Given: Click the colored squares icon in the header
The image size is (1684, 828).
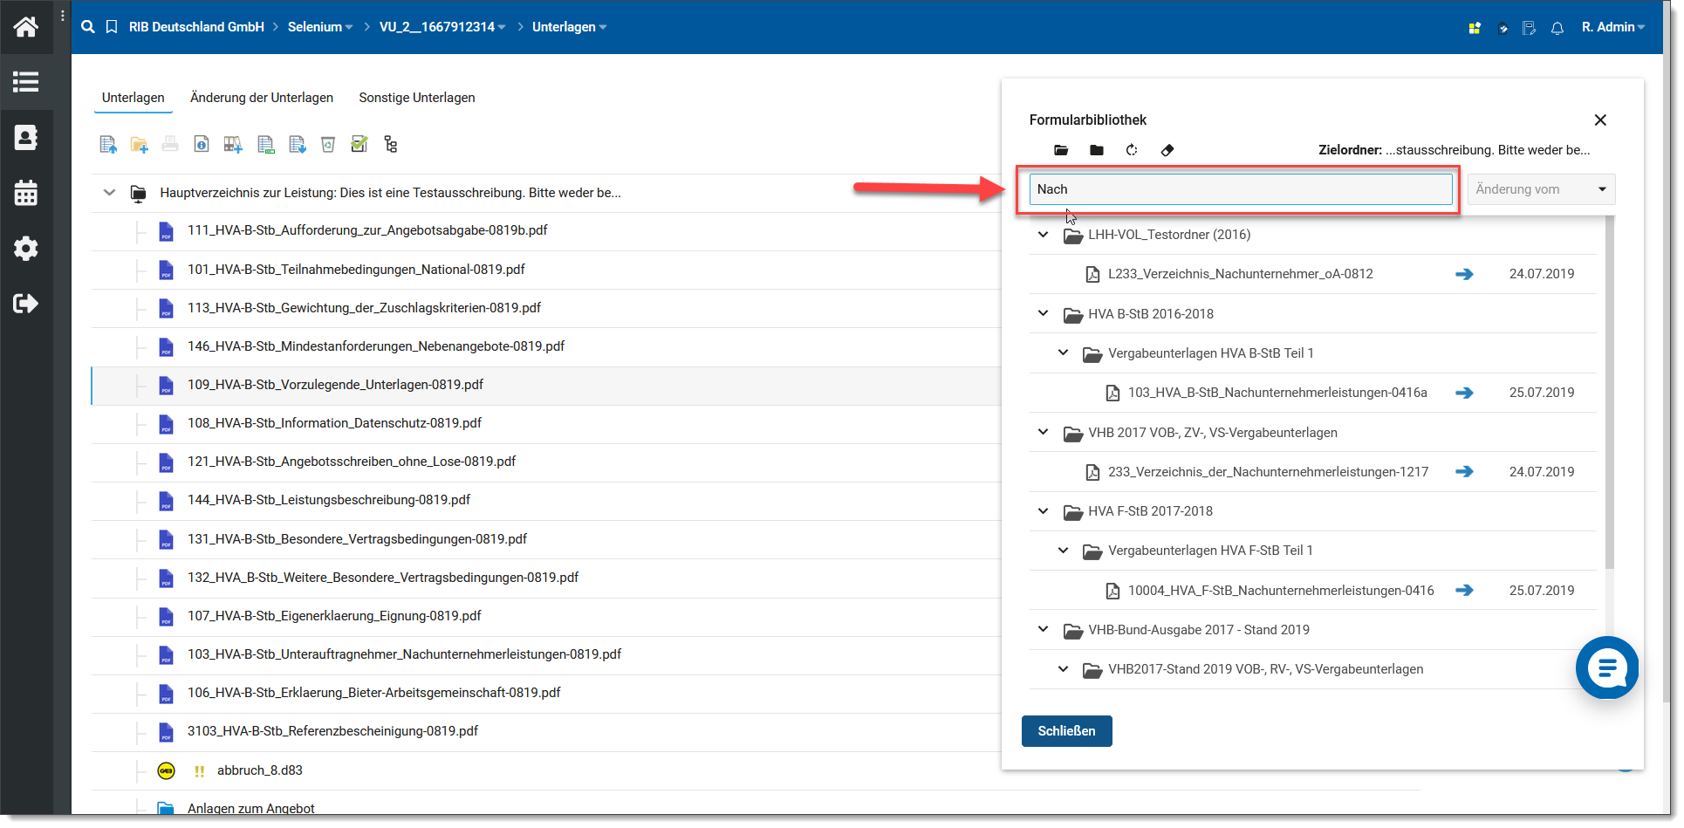Looking at the screenshot, I should (x=1475, y=28).
